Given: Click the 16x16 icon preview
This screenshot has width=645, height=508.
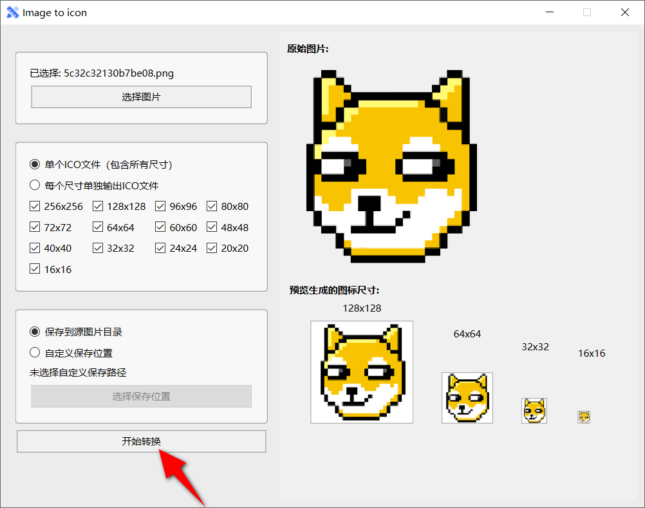Looking at the screenshot, I should click(583, 416).
